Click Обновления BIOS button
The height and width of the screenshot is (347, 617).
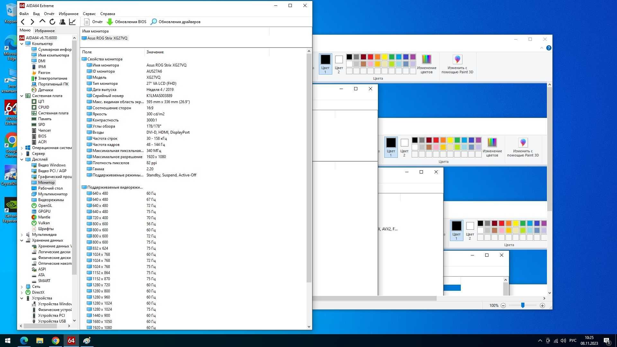tap(126, 22)
